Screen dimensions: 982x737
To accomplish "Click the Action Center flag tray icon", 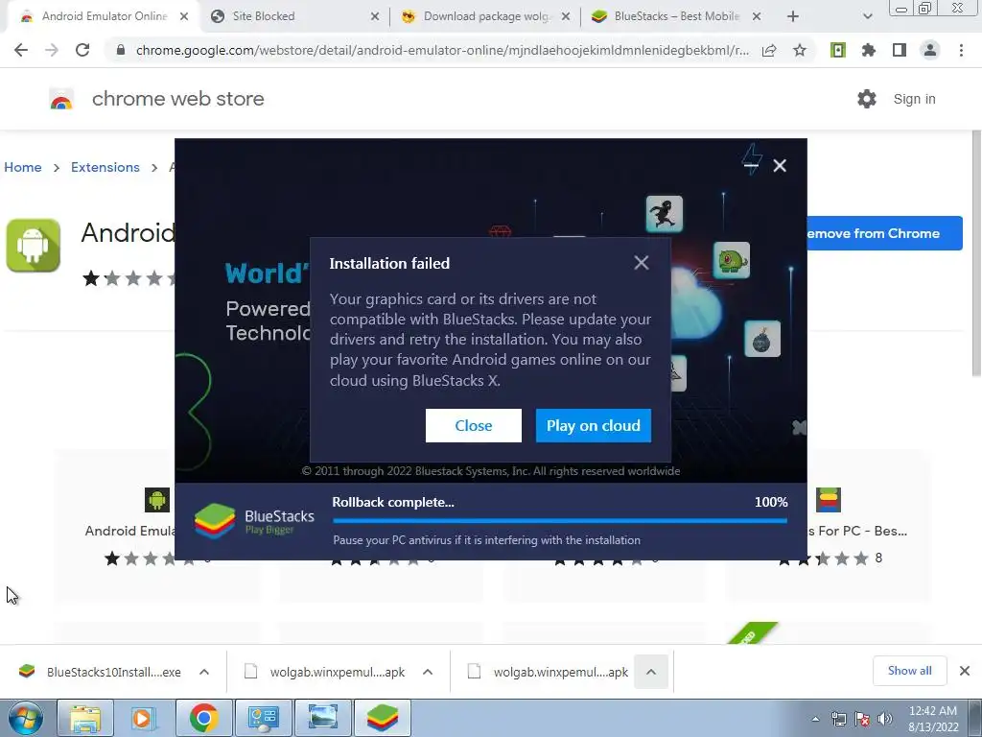I will tap(862, 719).
